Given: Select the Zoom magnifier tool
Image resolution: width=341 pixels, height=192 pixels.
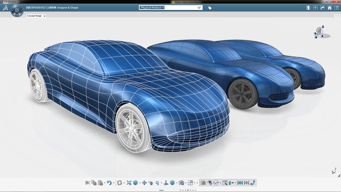Looking at the screenshot, I should click(157, 183).
